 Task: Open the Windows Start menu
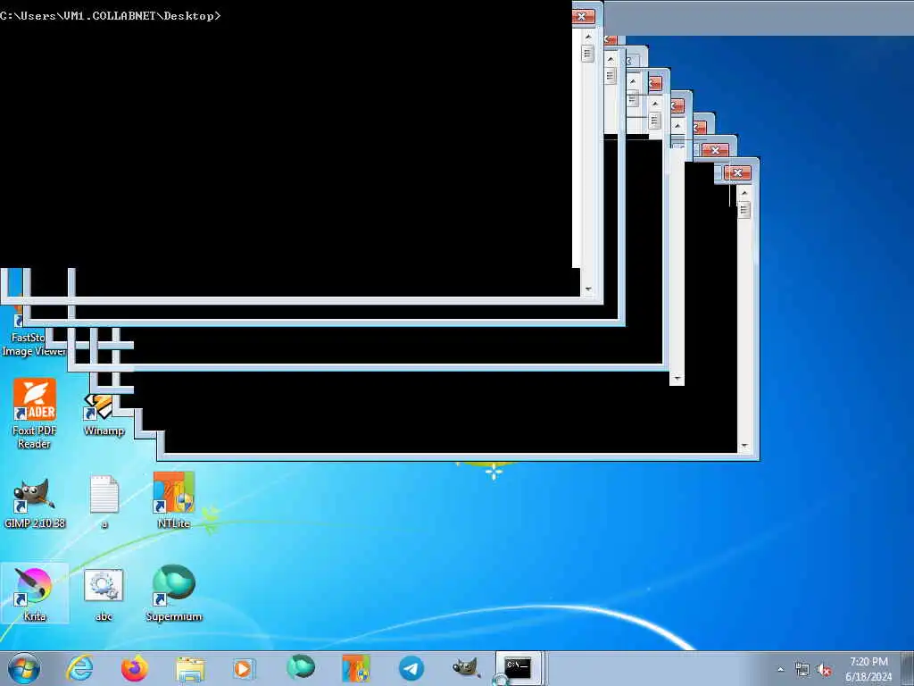coord(24,668)
